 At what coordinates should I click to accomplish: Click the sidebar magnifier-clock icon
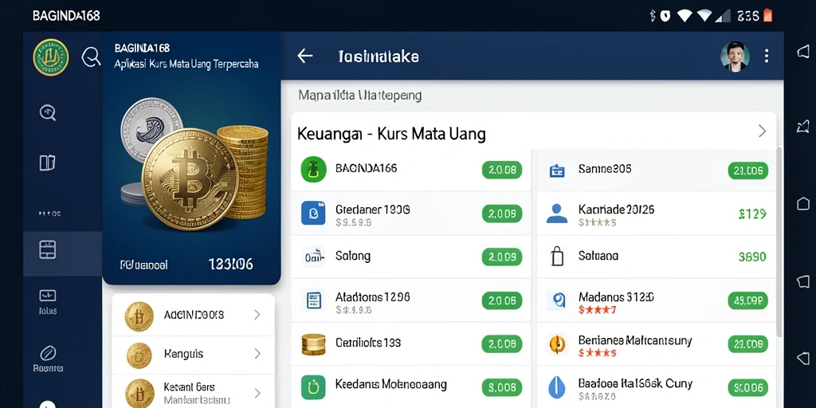48,112
